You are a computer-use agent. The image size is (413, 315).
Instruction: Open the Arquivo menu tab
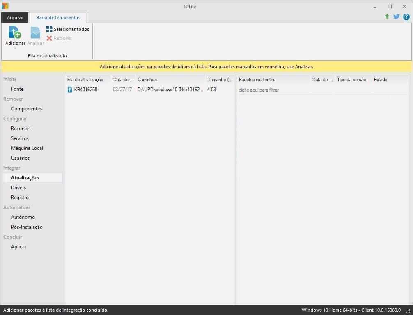pyautogui.click(x=15, y=18)
